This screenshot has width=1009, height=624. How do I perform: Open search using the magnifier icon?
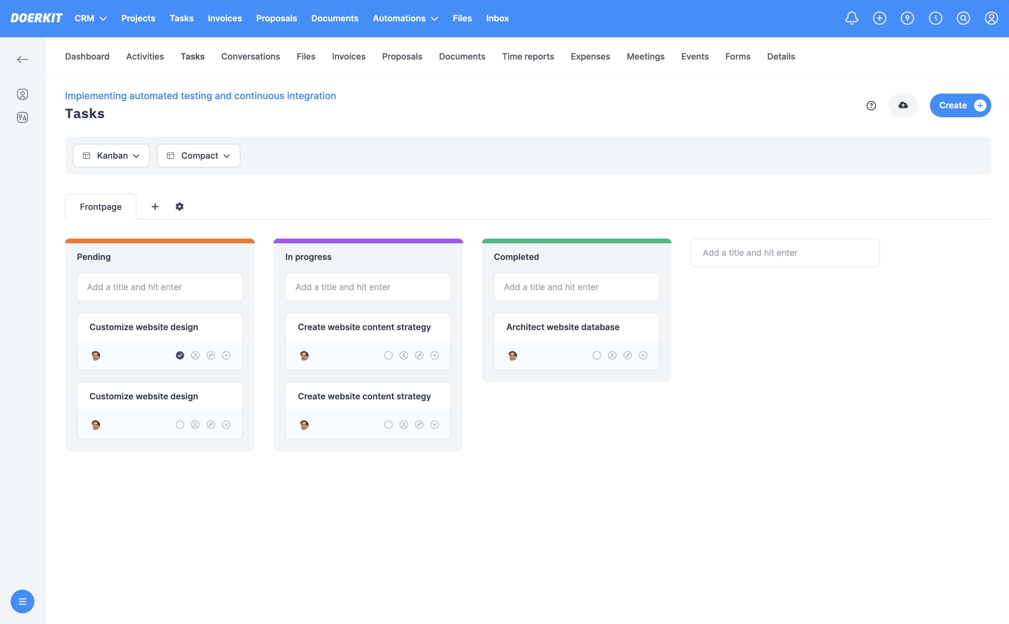964,18
